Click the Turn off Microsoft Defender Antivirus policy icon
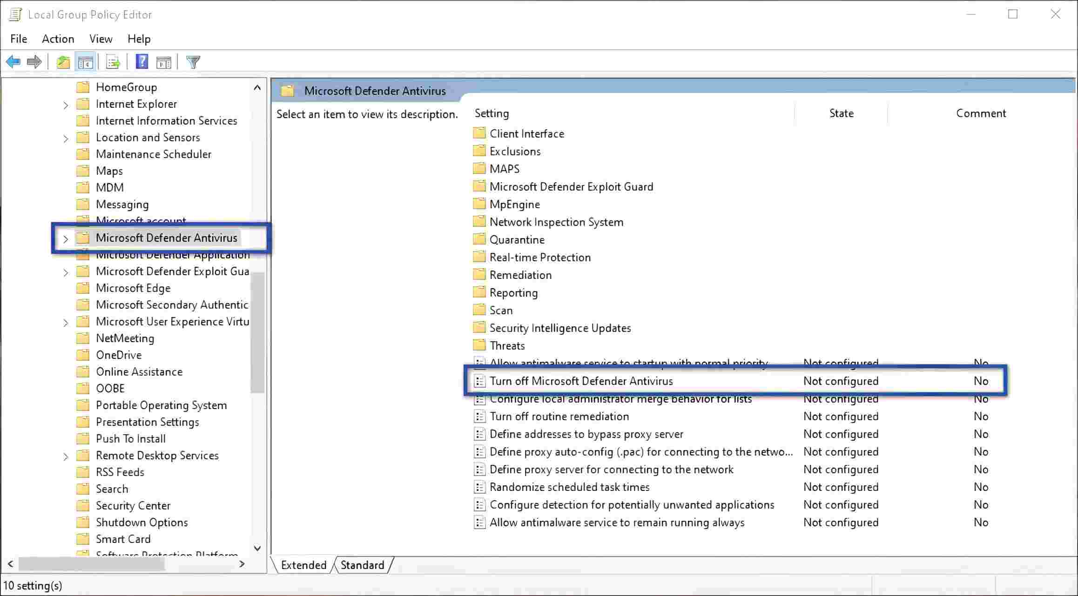1078x596 pixels. point(479,381)
